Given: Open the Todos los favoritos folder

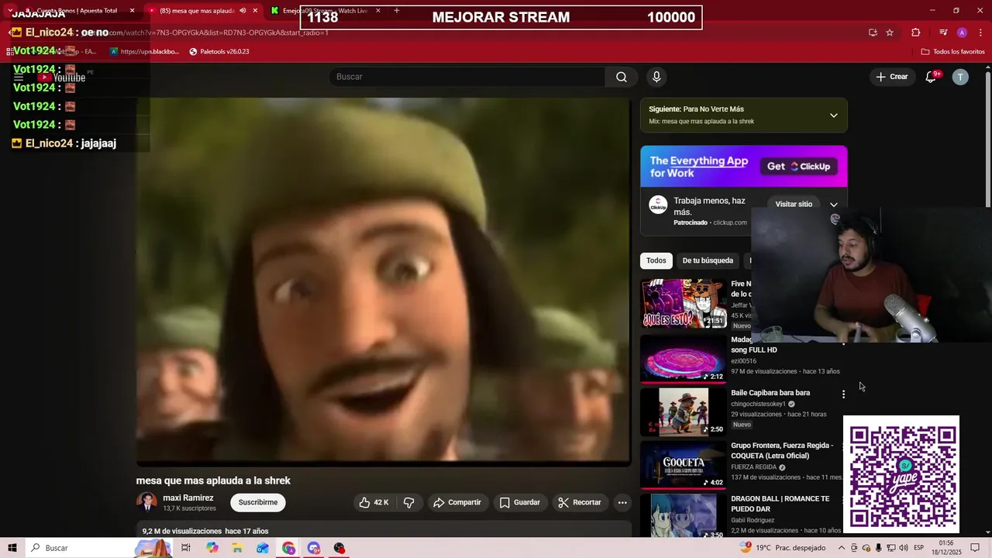Looking at the screenshot, I should click(952, 52).
